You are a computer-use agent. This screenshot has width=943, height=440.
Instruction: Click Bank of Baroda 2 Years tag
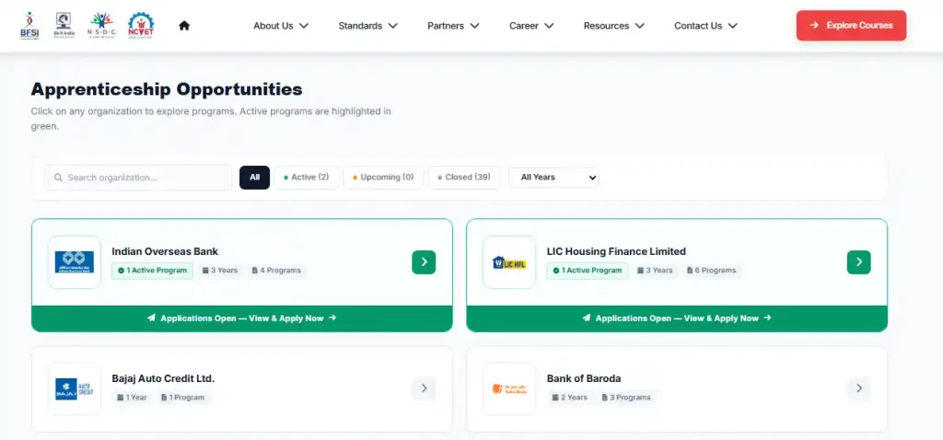[569, 398]
